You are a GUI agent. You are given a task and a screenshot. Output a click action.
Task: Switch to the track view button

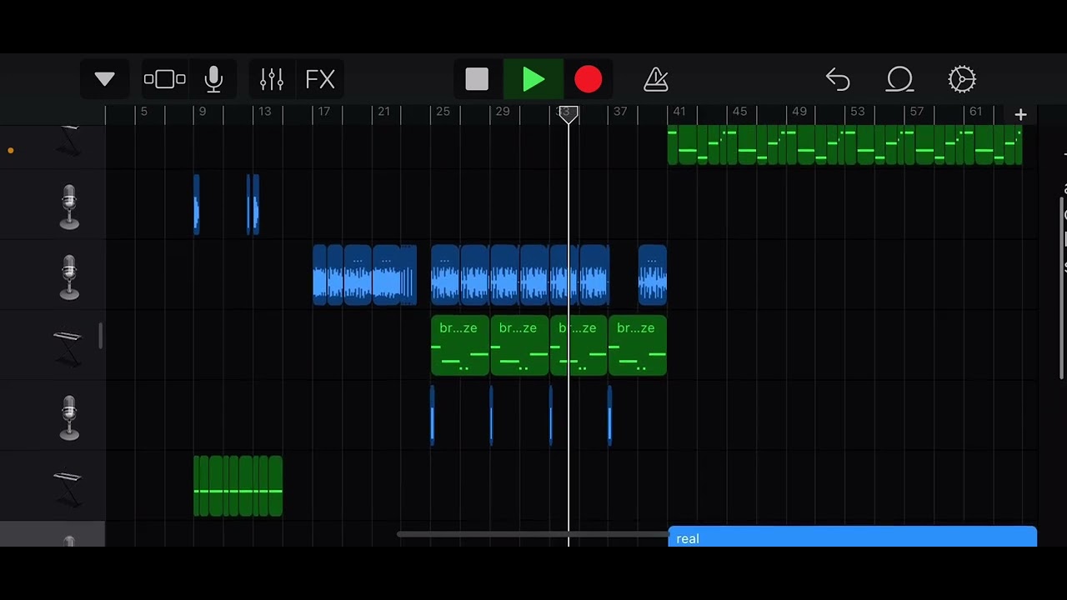(x=164, y=79)
